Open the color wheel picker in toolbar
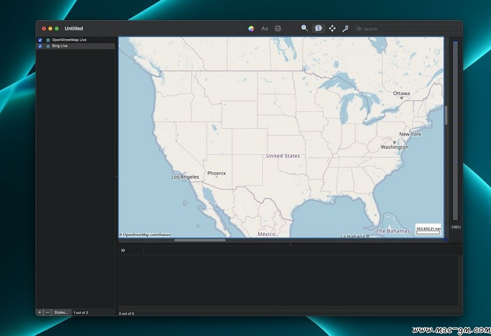The image size is (491, 336). click(251, 29)
